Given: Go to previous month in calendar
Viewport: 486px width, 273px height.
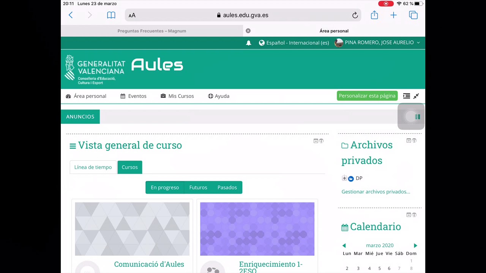Looking at the screenshot, I should [344, 246].
